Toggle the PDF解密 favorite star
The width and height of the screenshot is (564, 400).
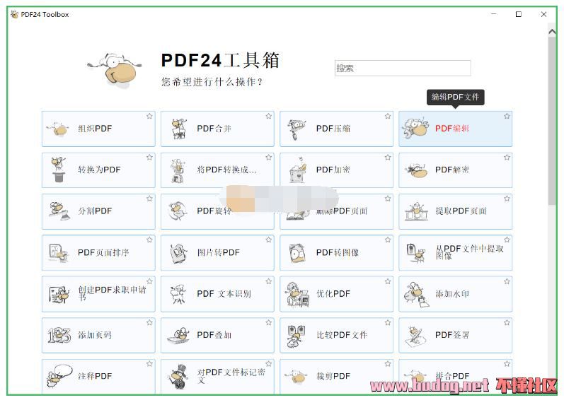tap(507, 158)
